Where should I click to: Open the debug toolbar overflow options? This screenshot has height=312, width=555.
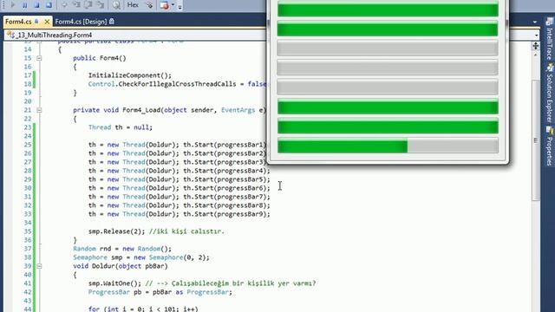point(180,6)
